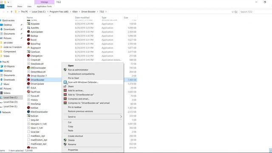Select Create shortcut
This screenshot has height=153, width=272.
(x=76, y=136)
